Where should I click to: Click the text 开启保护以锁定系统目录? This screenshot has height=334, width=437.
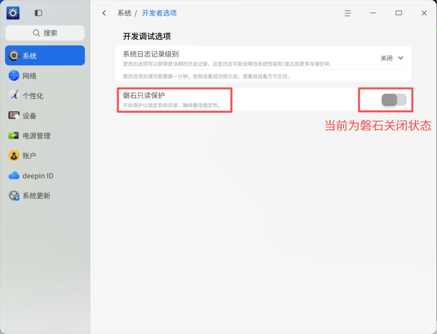pyautogui.click(x=151, y=105)
